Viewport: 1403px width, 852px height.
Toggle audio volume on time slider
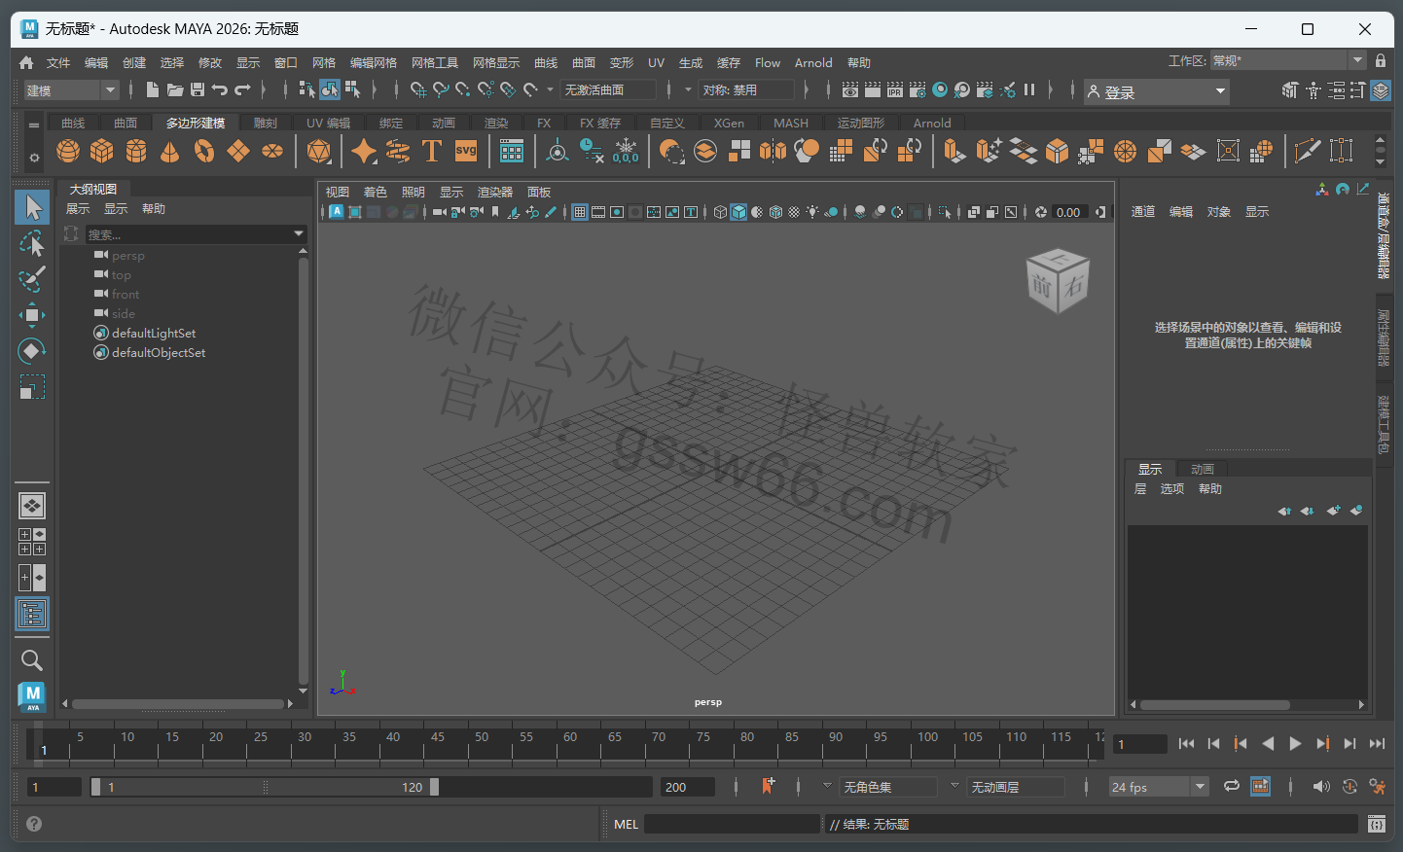1320,786
